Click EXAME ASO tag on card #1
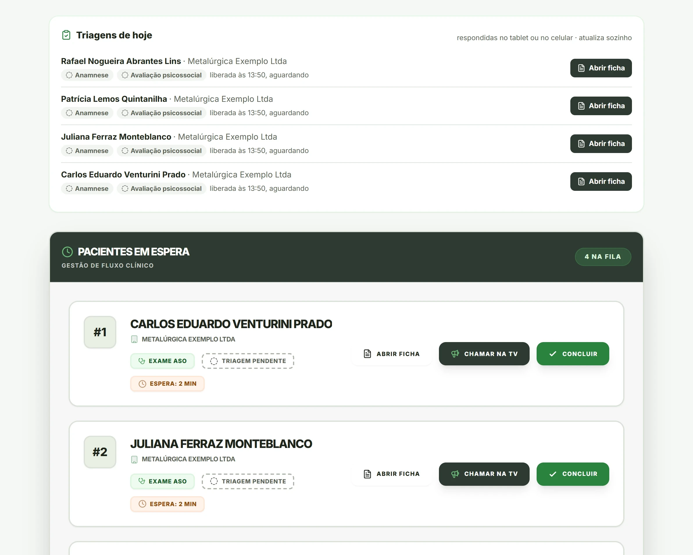This screenshot has height=555, width=693. tap(162, 361)
